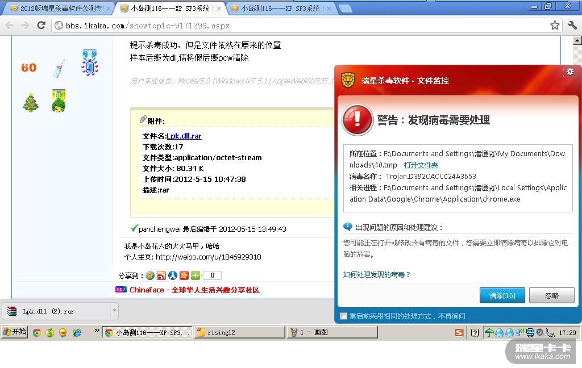Screen dimensions: 582x368
Task: Launch Chrome from quick launch bar
Action: (37, 332)
